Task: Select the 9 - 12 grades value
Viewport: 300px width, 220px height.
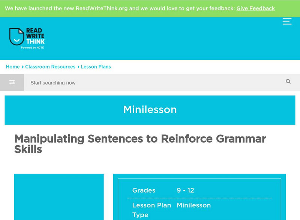Action: (185, 190)
